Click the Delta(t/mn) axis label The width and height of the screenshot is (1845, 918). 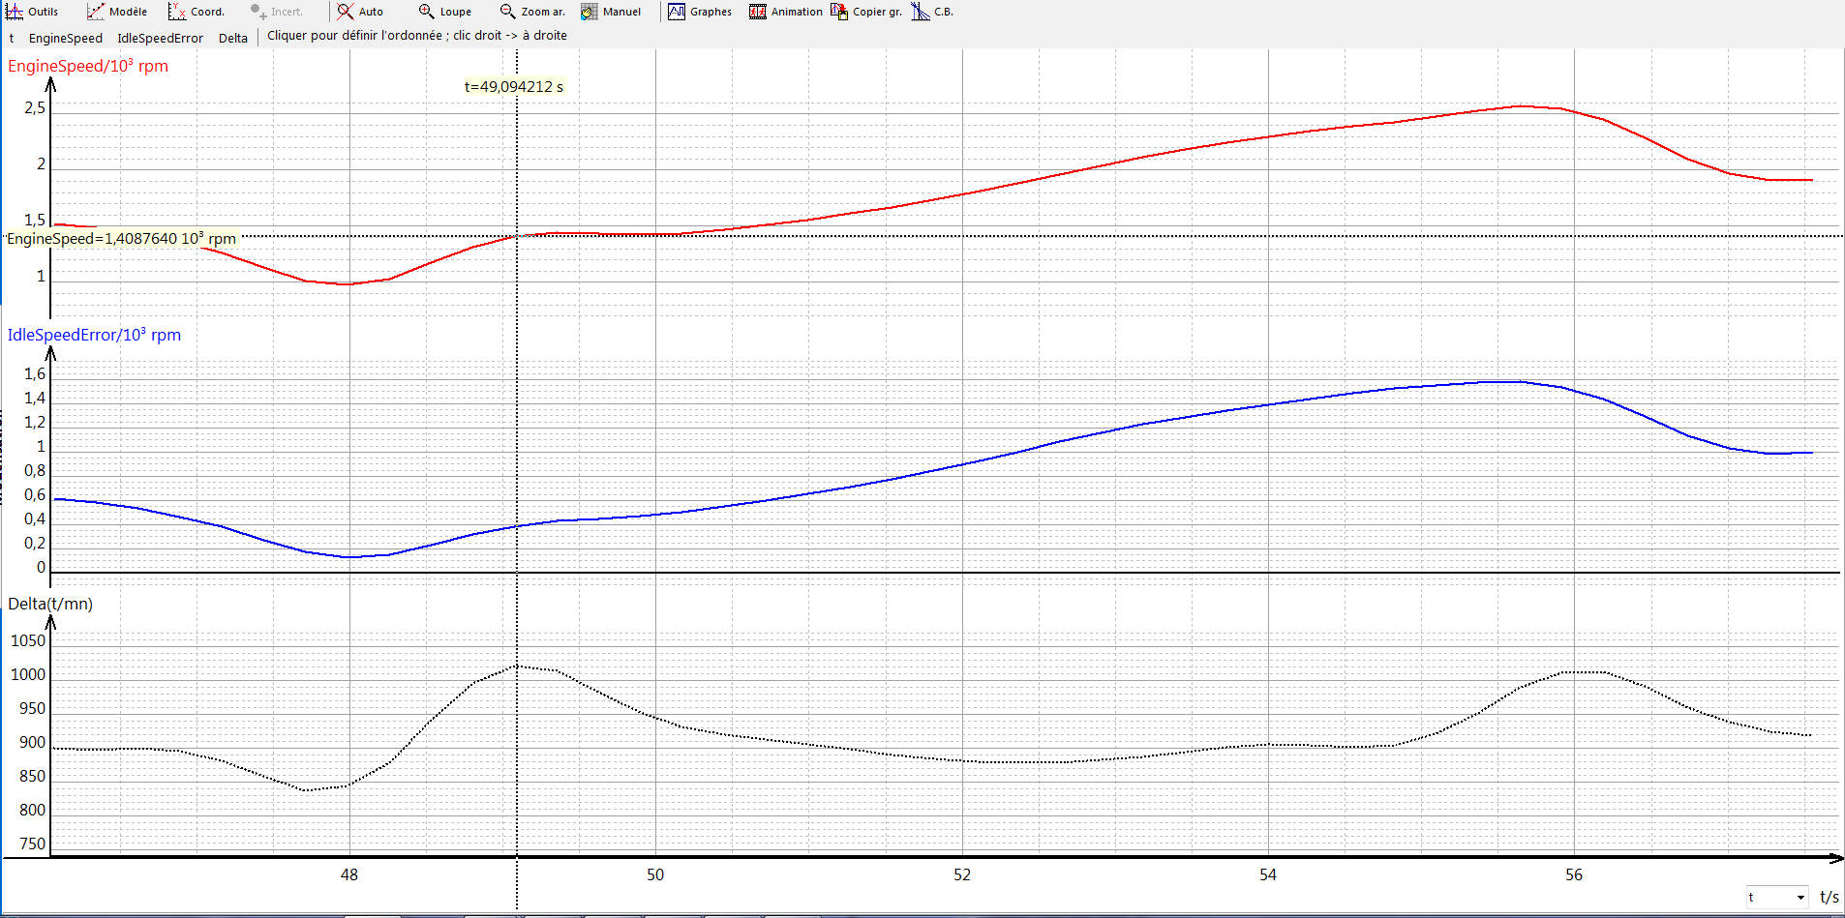point(50,604)
